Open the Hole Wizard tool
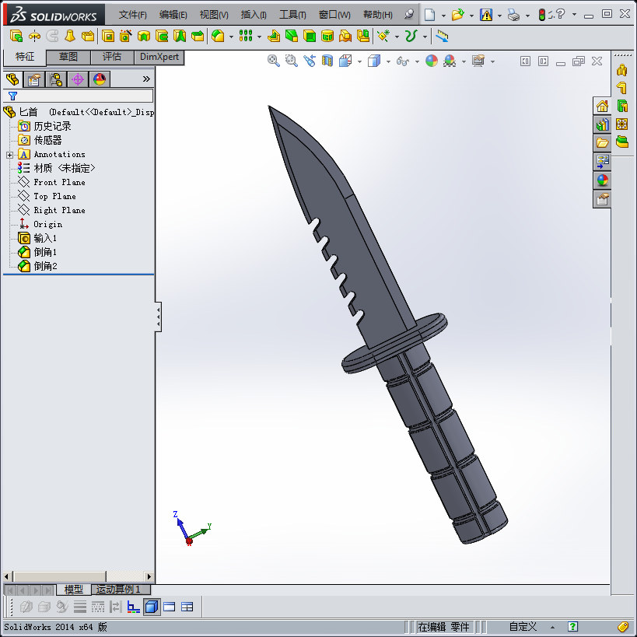The image size is (637, 637). [x=125, y=36]
